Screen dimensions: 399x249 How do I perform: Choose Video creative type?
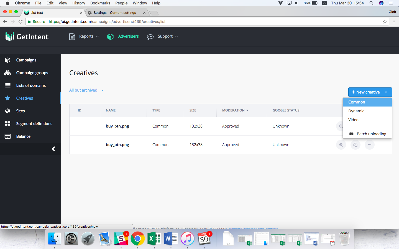click(353, 120)
